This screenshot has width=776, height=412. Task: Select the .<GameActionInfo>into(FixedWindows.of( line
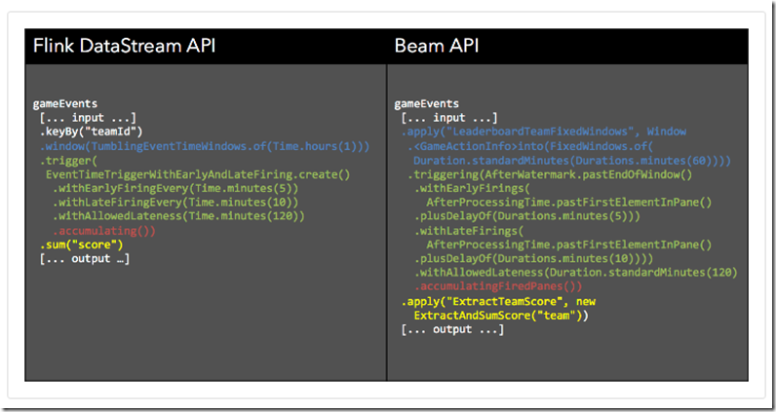(530, 146)
